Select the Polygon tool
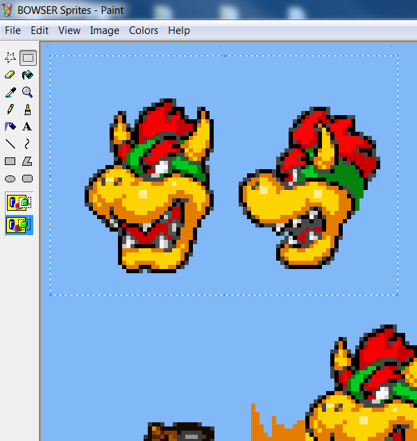 coord(28,162)
